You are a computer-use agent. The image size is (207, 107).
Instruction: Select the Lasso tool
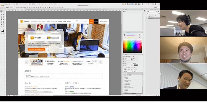pyautogui.click(x=1, y=13)
